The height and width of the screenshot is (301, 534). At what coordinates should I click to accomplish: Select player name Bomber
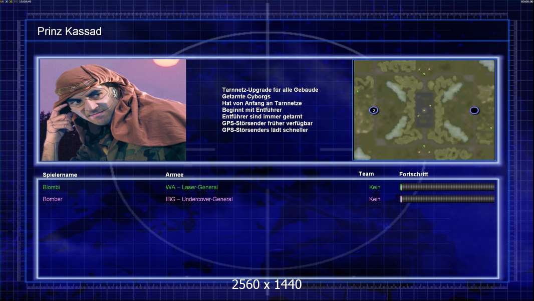pyautogui.click(x=53, y=199)
